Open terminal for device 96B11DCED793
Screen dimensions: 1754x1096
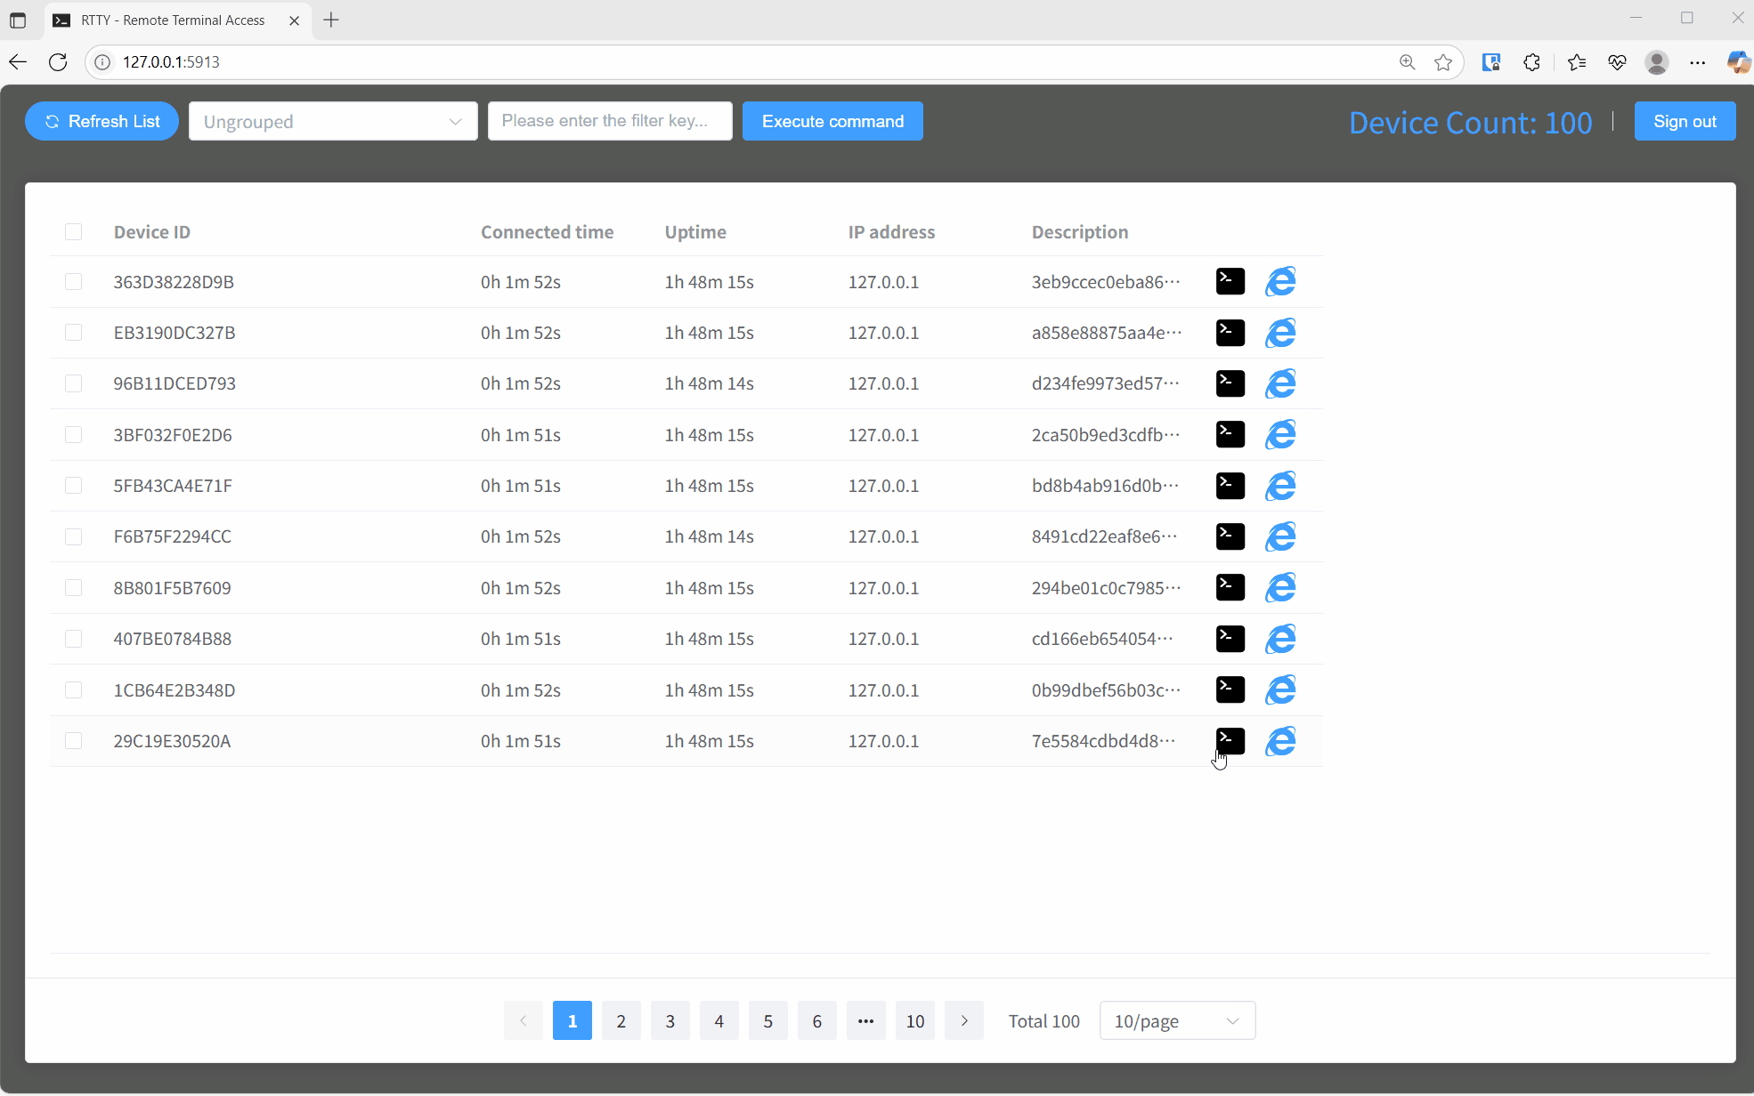click(1230, 383)
